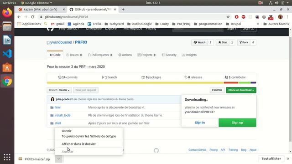Image resolution: width=292 pixels, height=164 pixels.
Task: Select Ouvrir in the download context menu
Action: click(89, 131)
